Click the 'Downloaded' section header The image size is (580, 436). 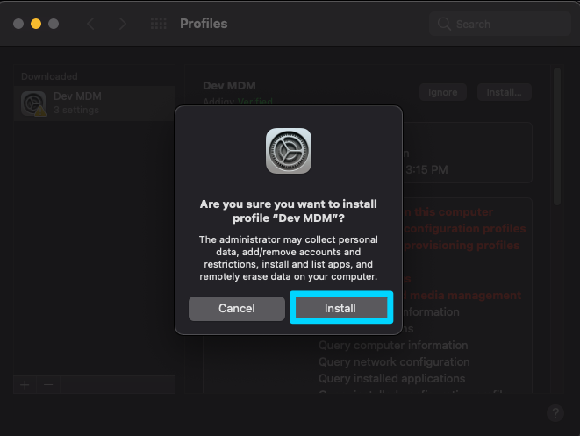click(49, 76)
